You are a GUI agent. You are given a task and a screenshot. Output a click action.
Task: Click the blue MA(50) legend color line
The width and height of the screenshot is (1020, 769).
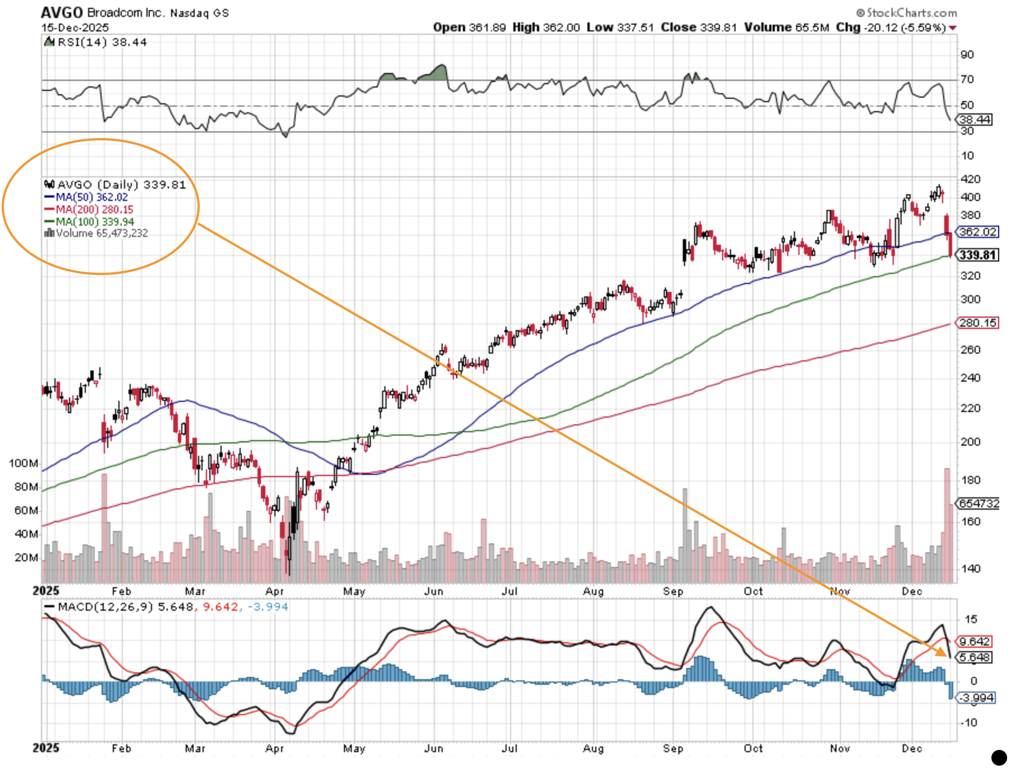(49, 197)
